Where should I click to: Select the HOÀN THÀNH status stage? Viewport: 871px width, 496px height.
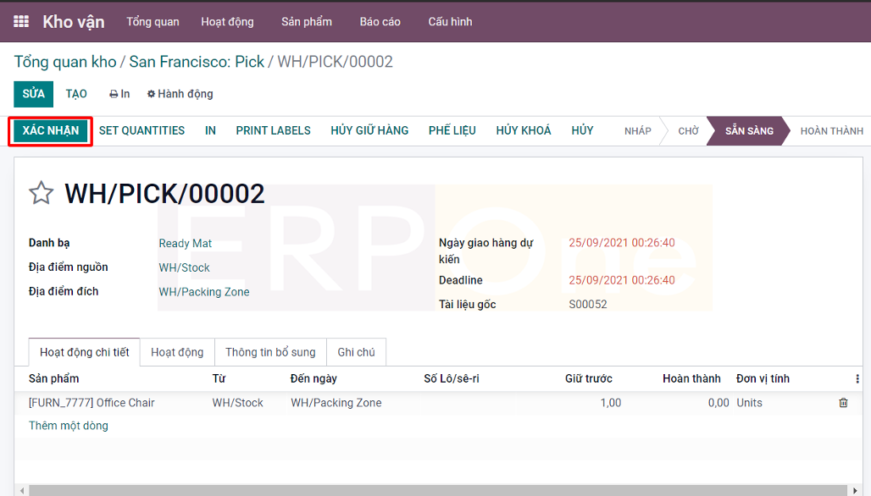[x=831, y=131]
